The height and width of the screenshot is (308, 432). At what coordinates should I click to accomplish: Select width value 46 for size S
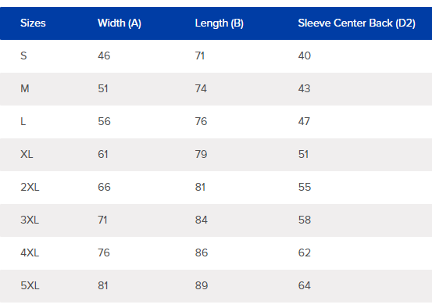(x=104, y=56)
